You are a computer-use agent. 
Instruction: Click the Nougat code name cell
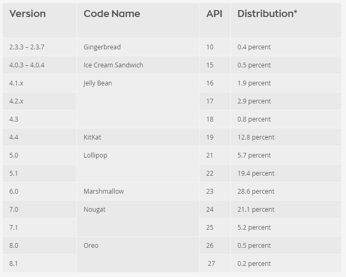138,218
